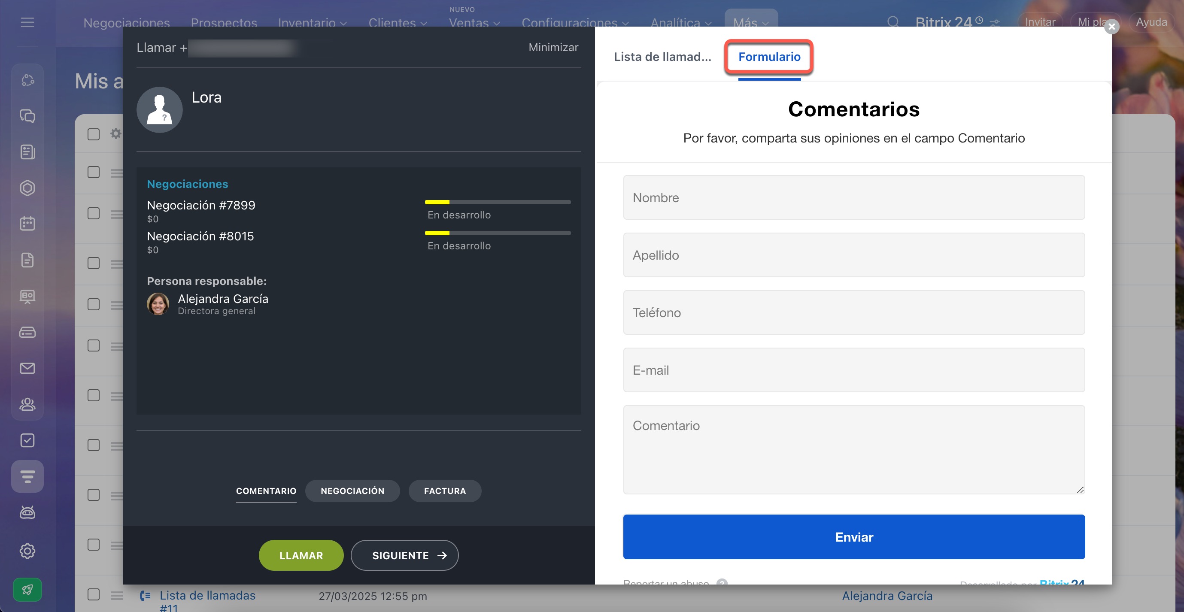The image size is (1184, 612).
Task: Click the Comentario text area
Action: click(853, 450)
